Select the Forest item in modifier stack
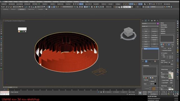Viewport: 180px width, 101px height. 150,49
